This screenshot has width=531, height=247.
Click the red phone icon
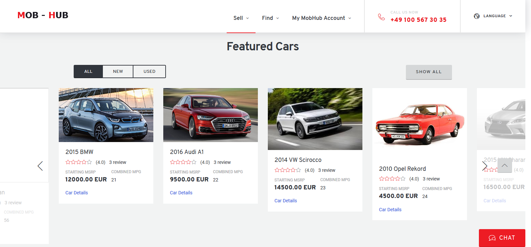point(381,17)
